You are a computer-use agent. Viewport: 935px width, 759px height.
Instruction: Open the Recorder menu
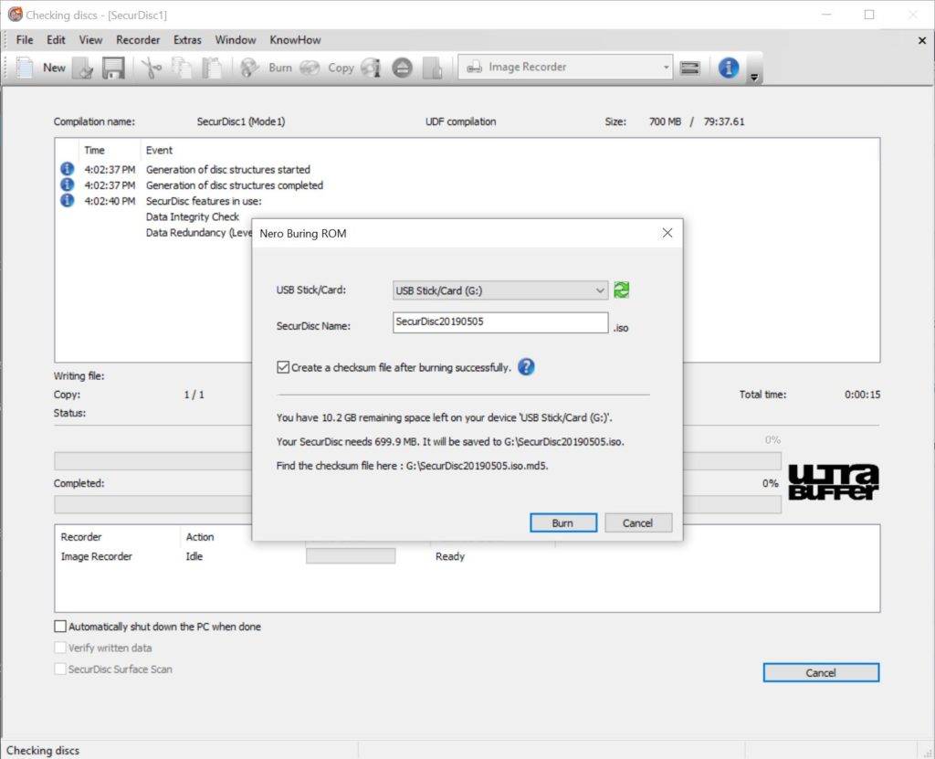(x=138, y=40)
